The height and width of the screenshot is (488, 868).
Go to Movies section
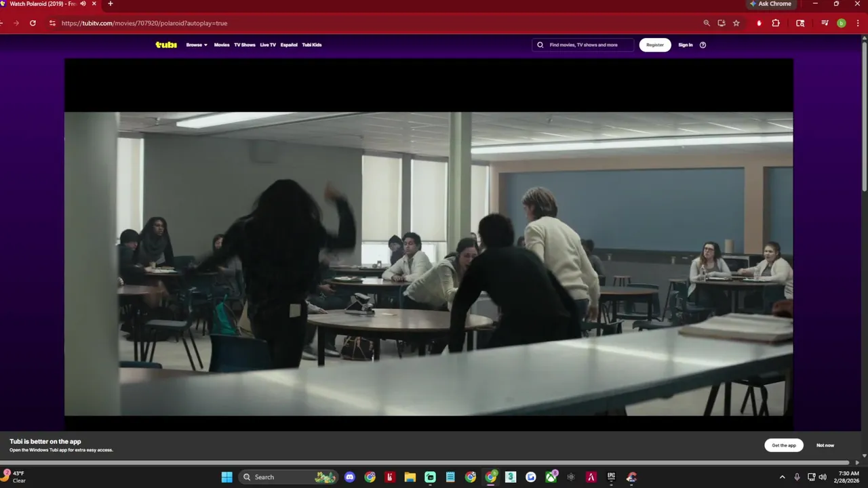222,45
